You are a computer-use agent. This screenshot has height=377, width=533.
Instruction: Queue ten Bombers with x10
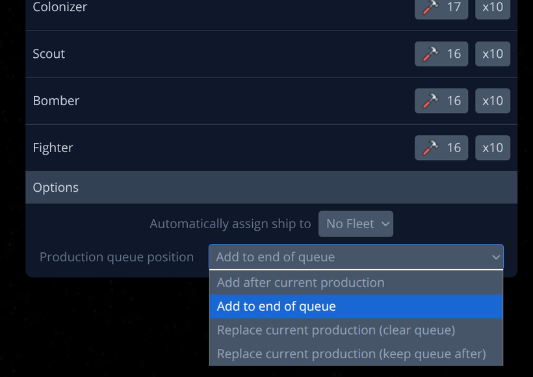[x=493, y=101]
